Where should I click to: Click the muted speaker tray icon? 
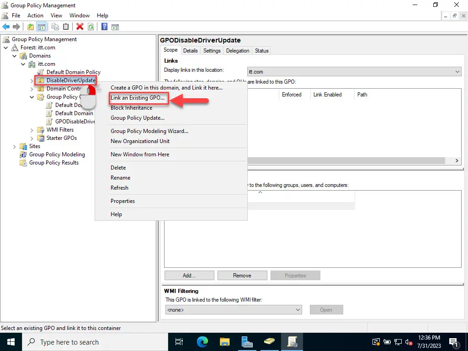[409, 342]
